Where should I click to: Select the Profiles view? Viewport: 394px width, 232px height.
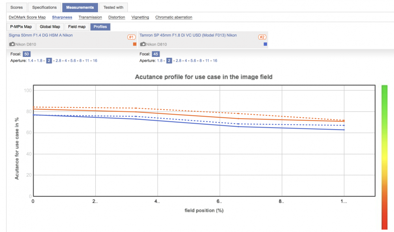[x=100, y=27]
